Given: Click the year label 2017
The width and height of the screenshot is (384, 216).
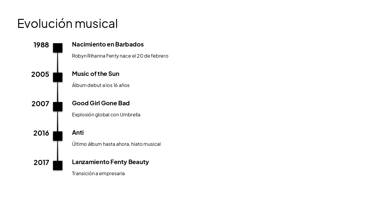Looking at the screenshot, I should 41,163.
